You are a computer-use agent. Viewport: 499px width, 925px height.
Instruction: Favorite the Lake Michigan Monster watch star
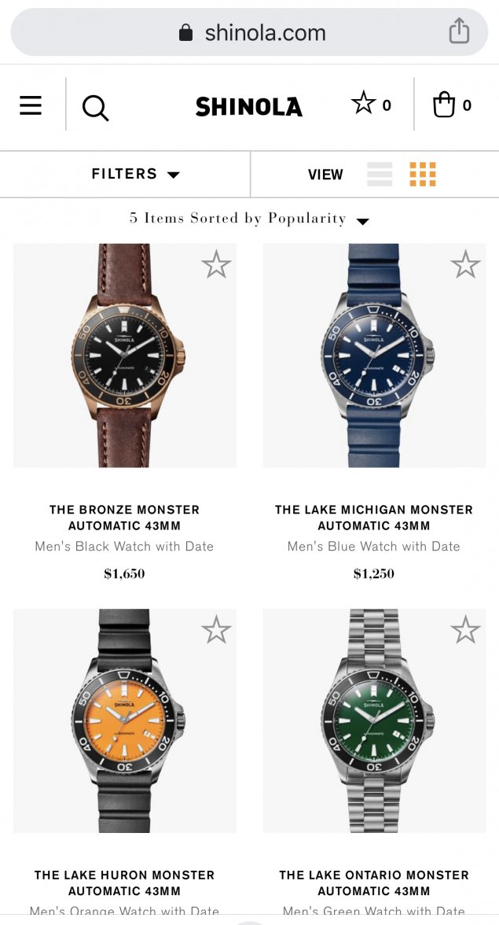(x=465, y=264)
